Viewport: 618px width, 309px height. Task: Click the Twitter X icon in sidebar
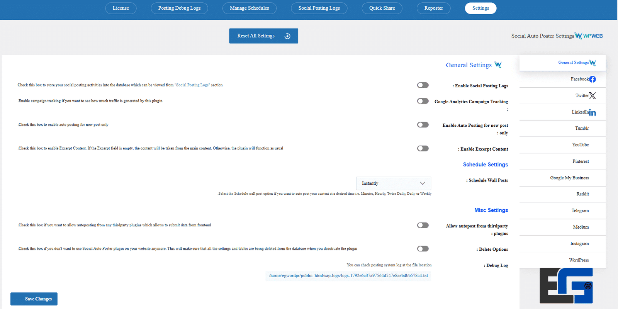pos(593,96)
